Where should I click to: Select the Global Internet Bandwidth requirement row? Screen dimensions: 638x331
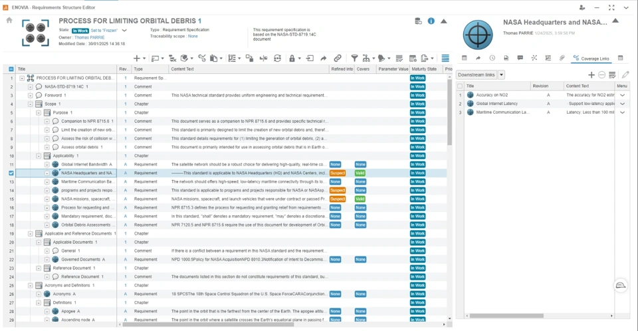(x=232, y=164)
